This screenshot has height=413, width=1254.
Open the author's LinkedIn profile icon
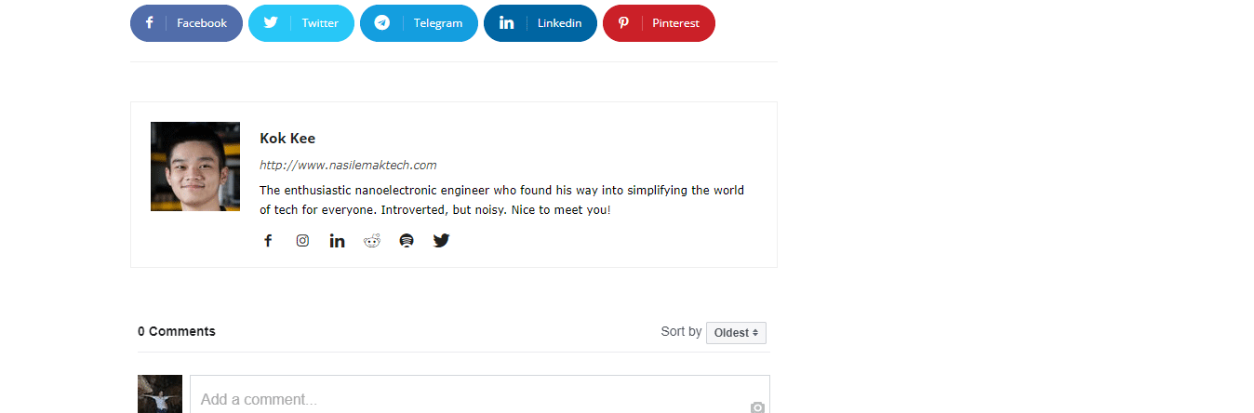point(337,241)
